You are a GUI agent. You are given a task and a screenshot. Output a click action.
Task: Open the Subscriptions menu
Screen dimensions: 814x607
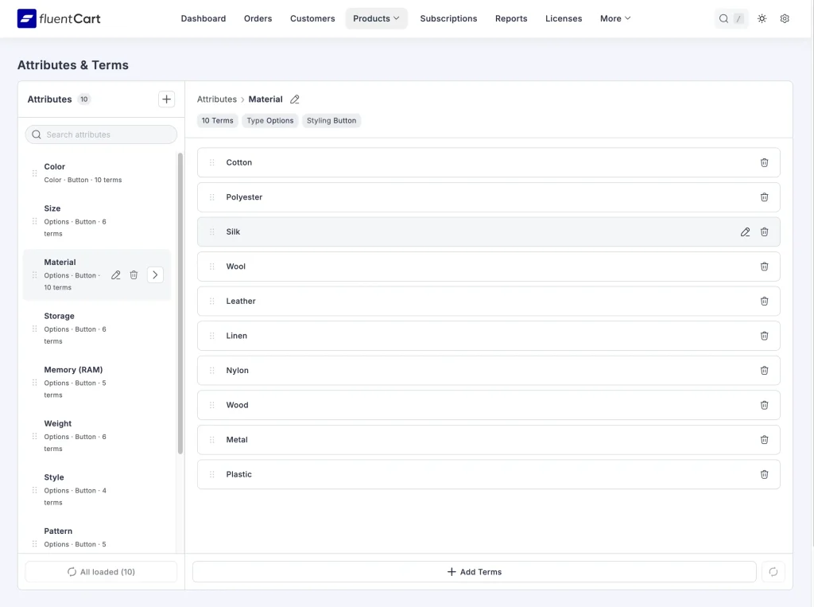coord(448,19)
